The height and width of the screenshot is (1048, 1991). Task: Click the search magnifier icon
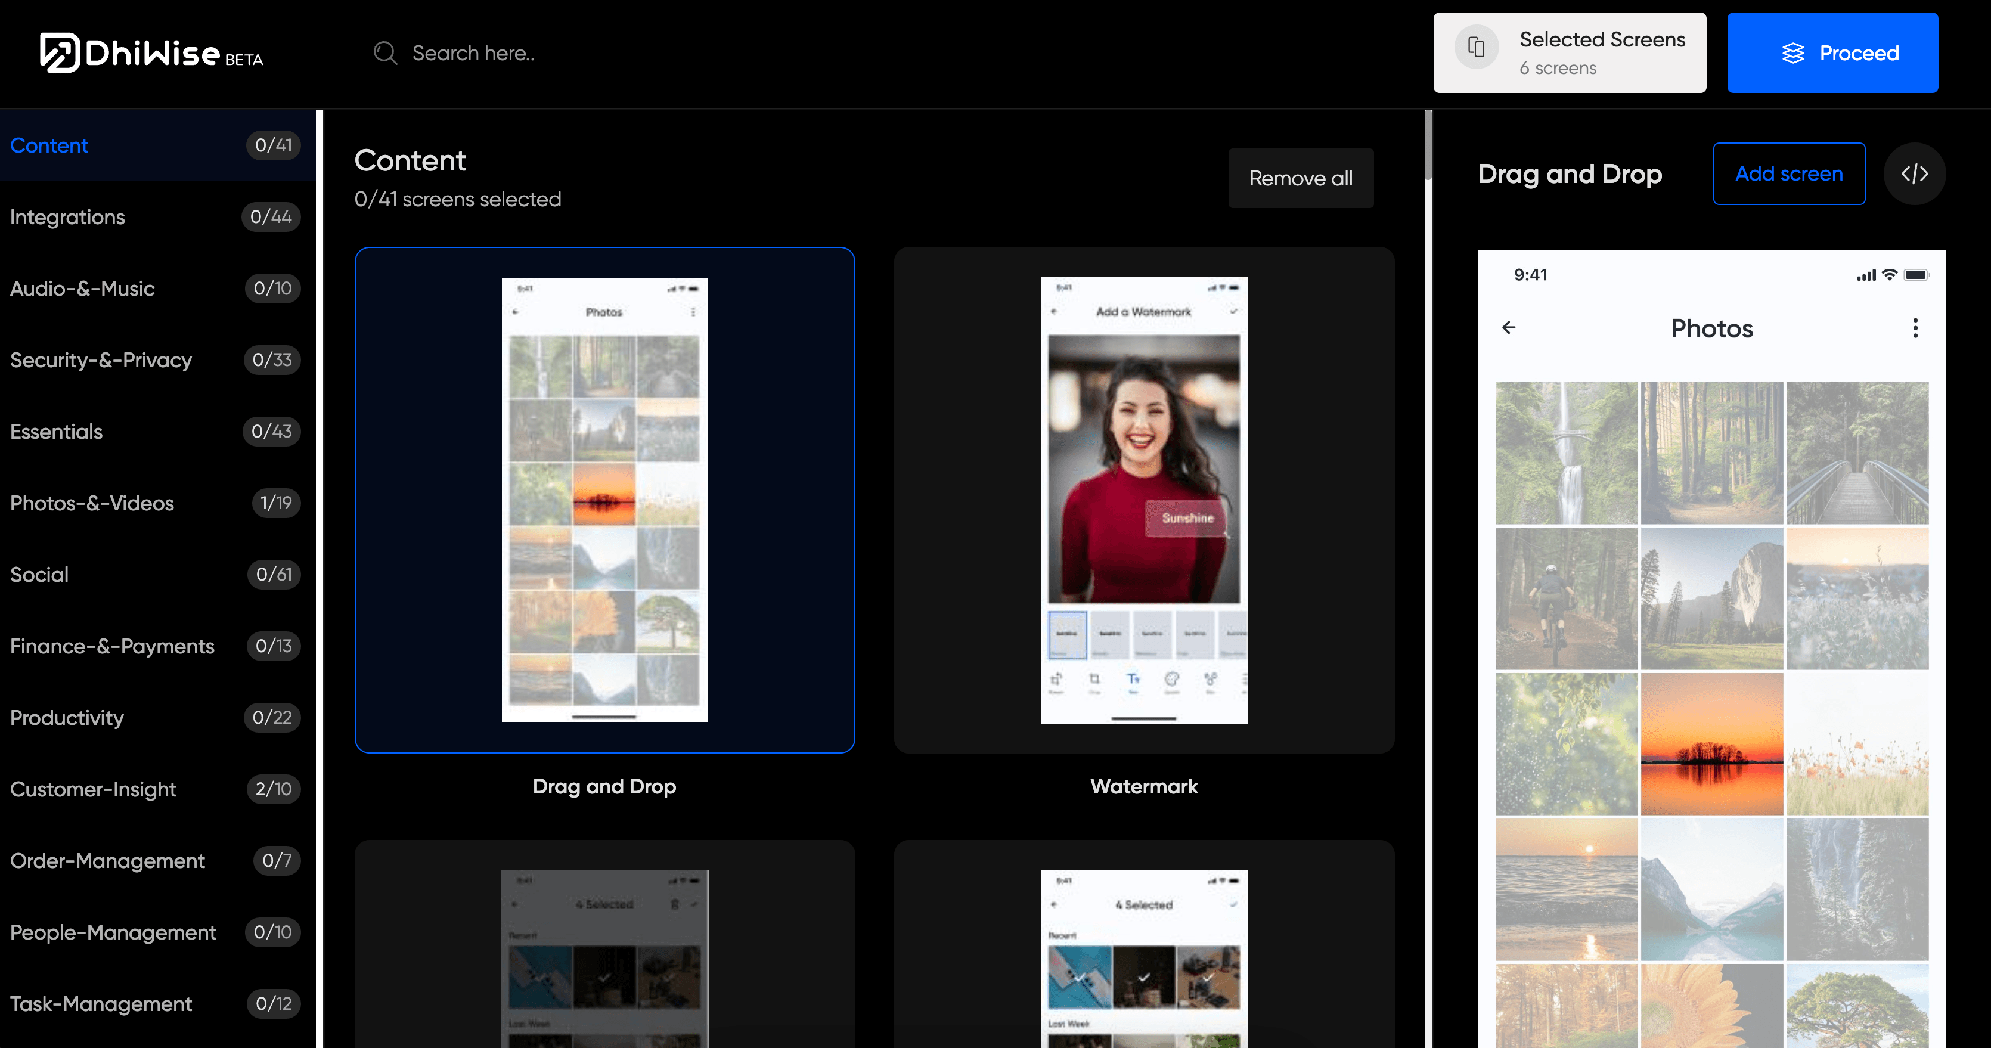click(385, 52)
